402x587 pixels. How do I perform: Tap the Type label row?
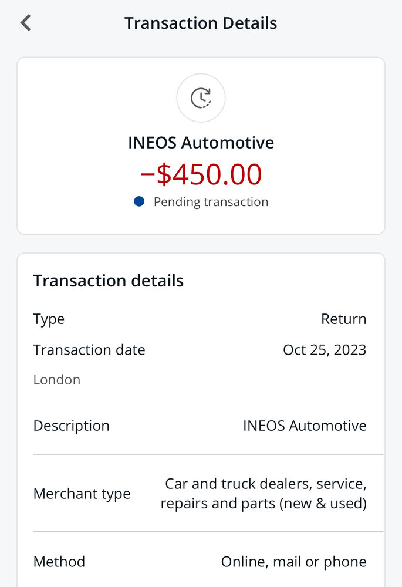coord(200,319)
